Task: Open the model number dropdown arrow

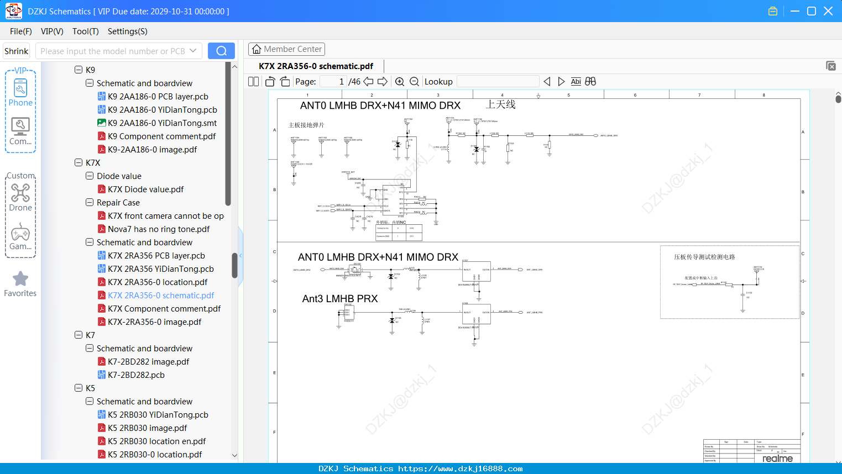Action: point(193,51)
